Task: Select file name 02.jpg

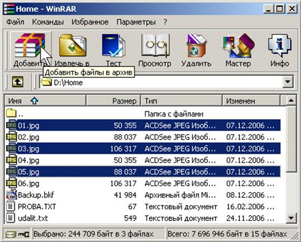Action: click(x=28, y=137)
